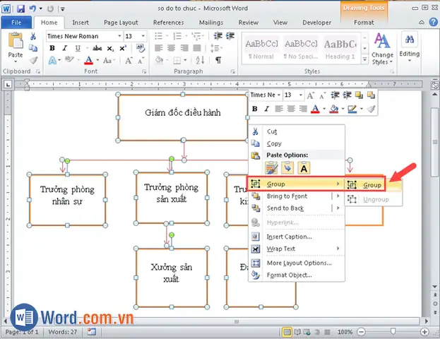Toggle Justify alignment in ribbon Paragraph group
This screenshot has height=339, width=440.
[x=197, y=48]
